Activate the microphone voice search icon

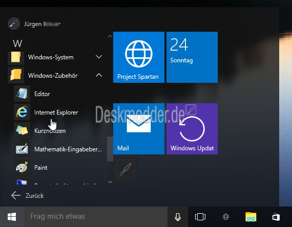178,217
